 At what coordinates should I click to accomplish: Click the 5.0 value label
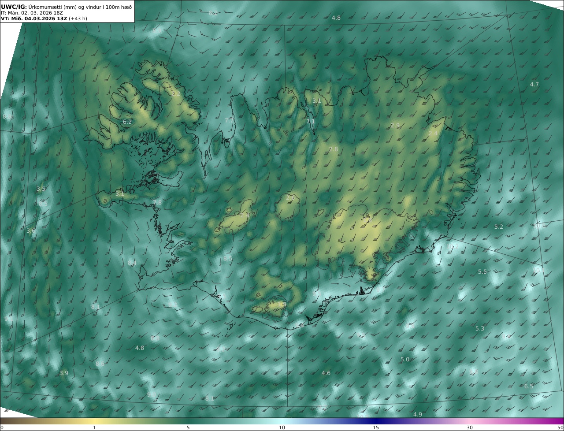pyautogui.click(x=405, y=360)
